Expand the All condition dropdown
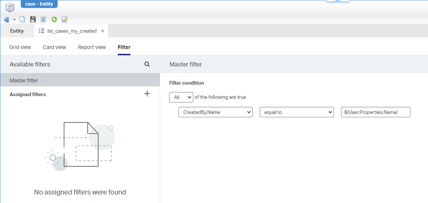428x203 pixels. [181, 97]
